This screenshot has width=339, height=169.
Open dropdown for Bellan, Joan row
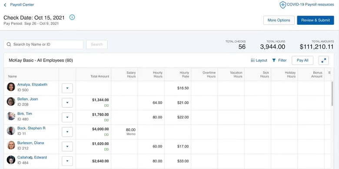coord(67,103)
